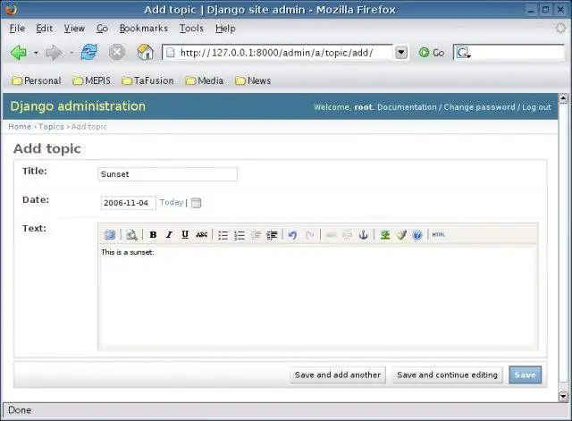Click the cleanup code broom icon
Viewport: 572px width, 421px height.
coord(401,234)
